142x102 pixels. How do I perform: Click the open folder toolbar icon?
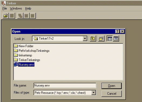pos(6,16)
